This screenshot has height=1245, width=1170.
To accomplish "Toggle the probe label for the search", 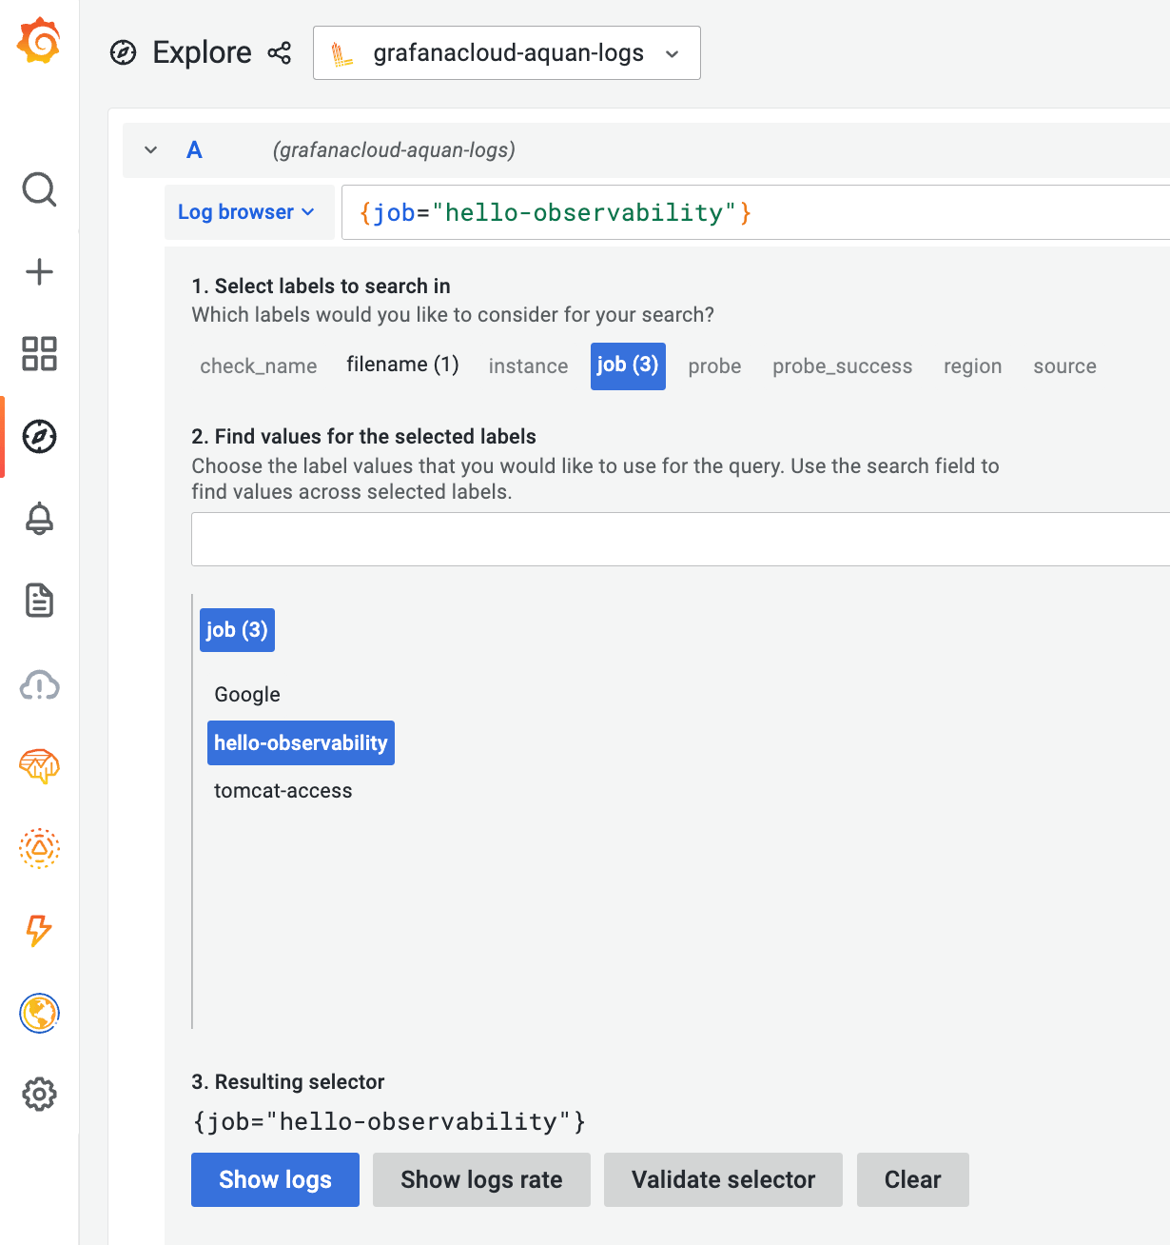I will pos(714,366).
